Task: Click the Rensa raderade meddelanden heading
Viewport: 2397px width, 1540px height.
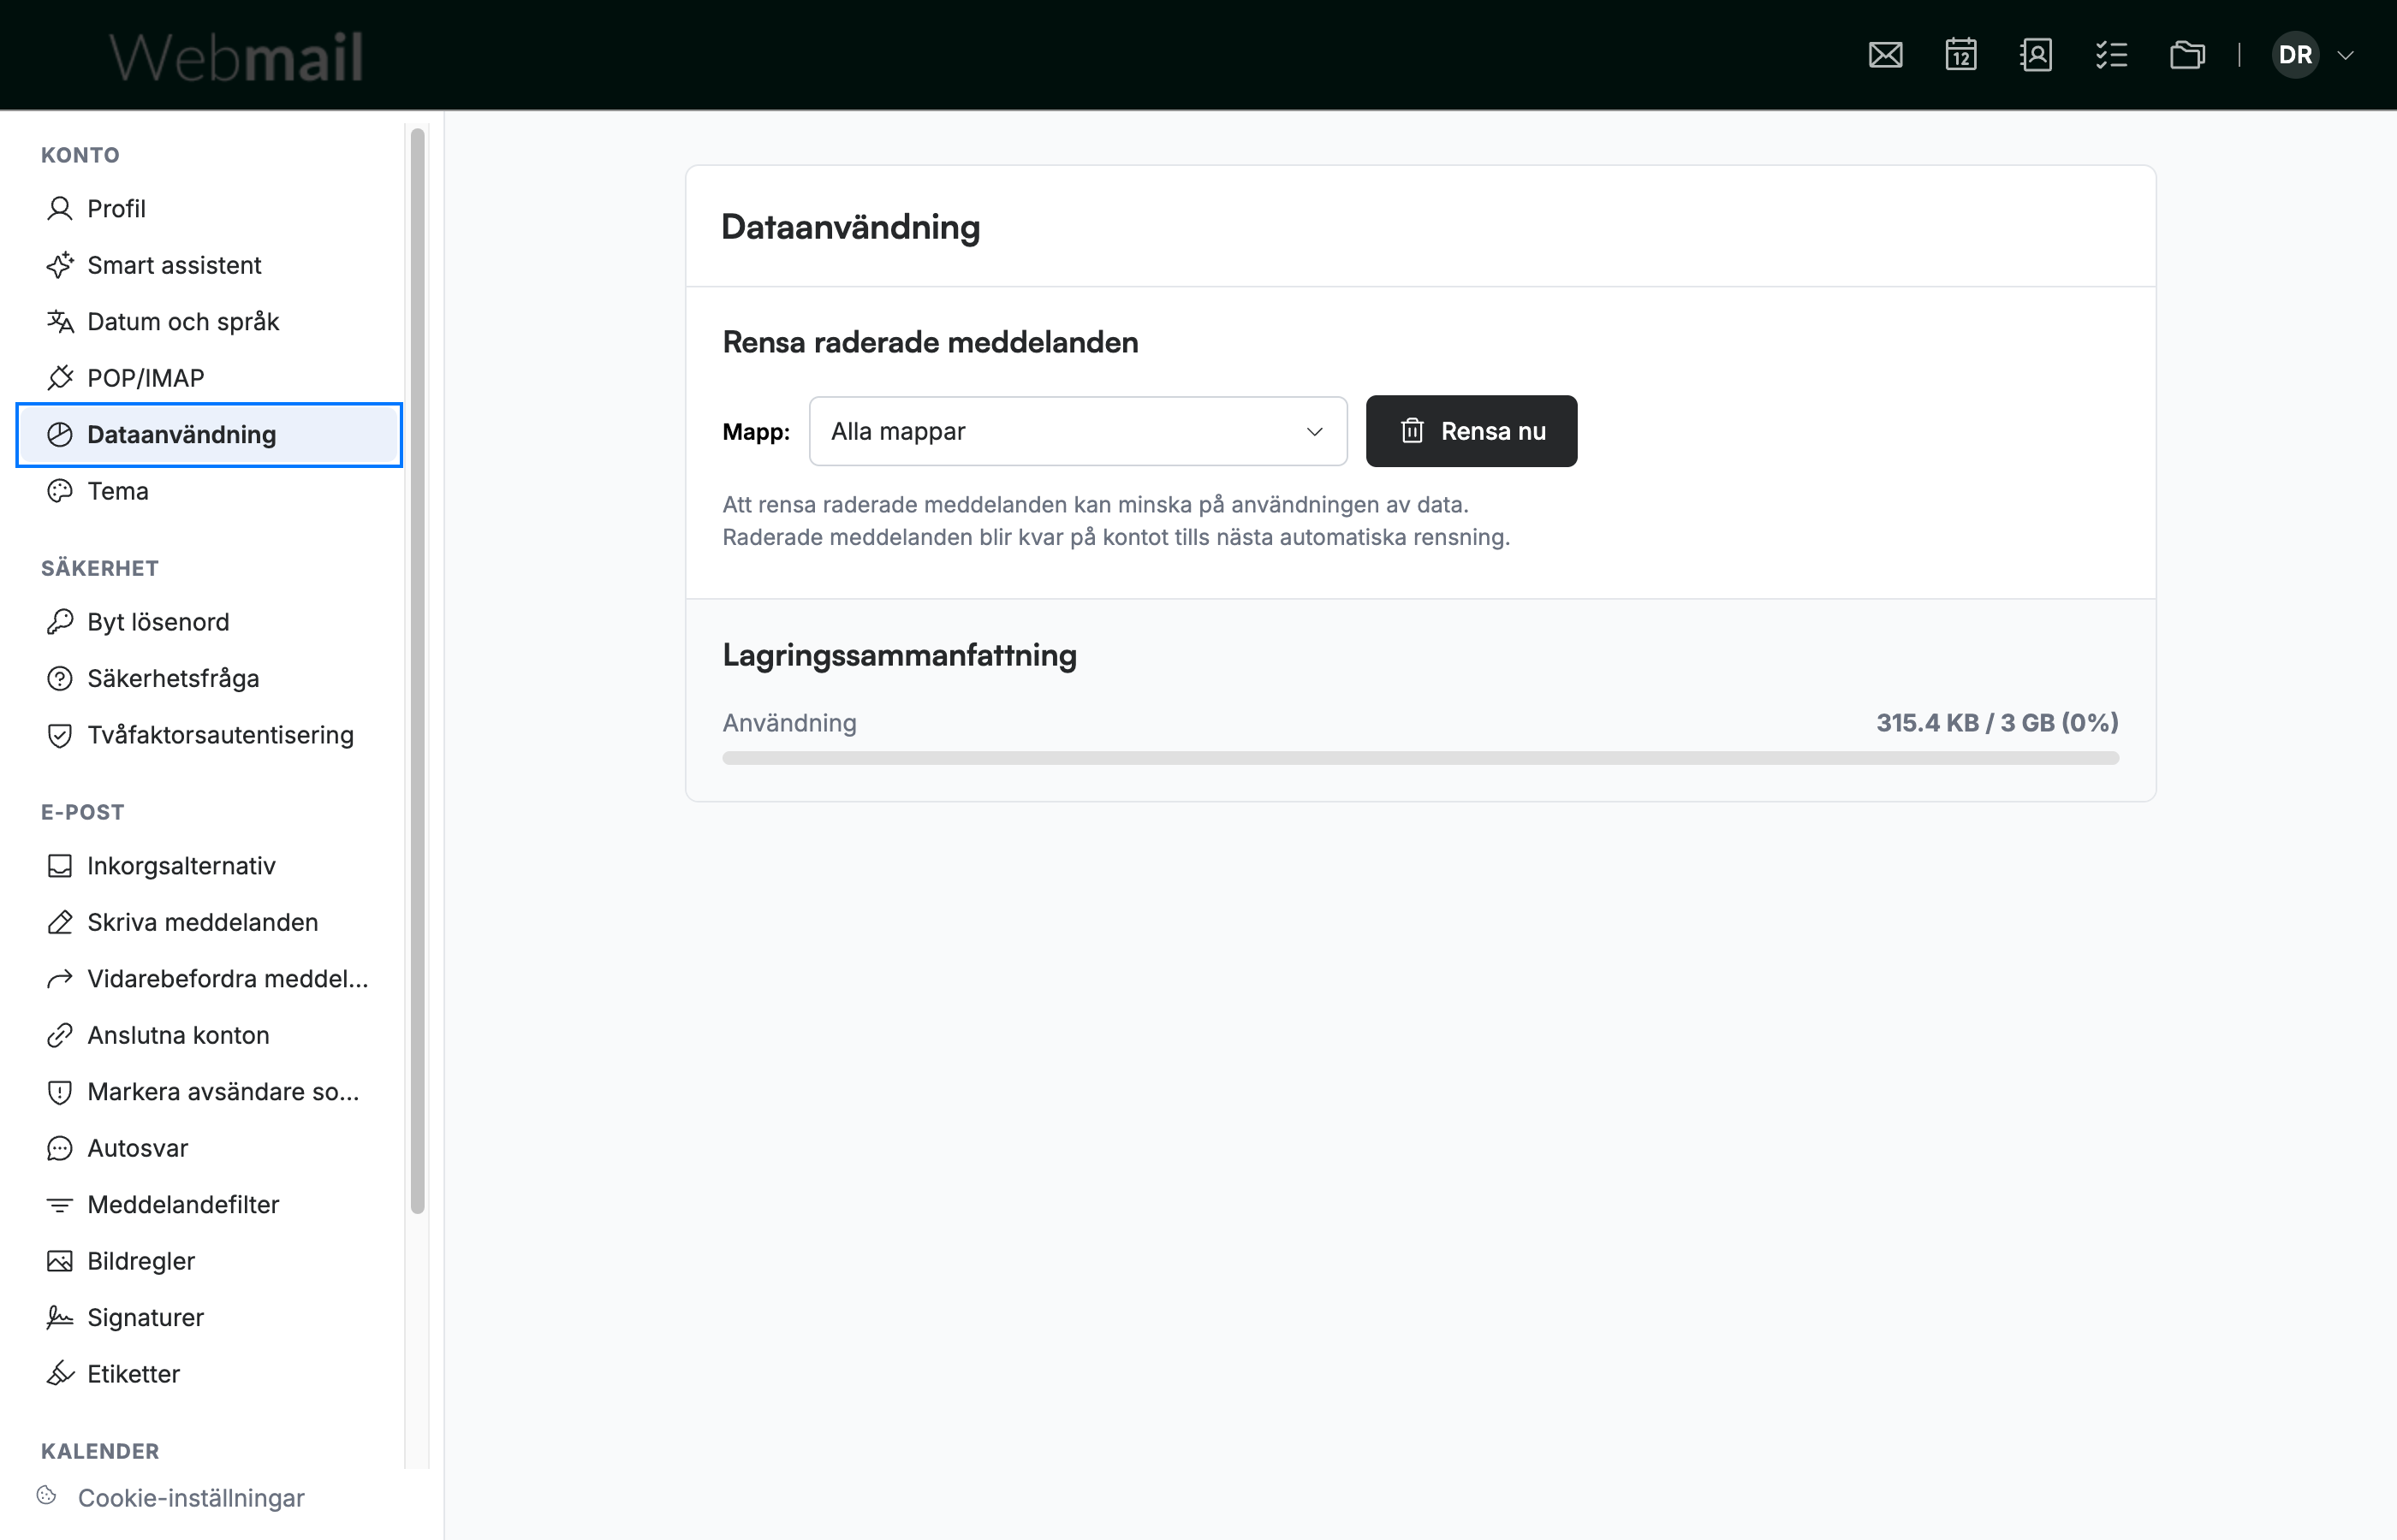Action: 931,342
